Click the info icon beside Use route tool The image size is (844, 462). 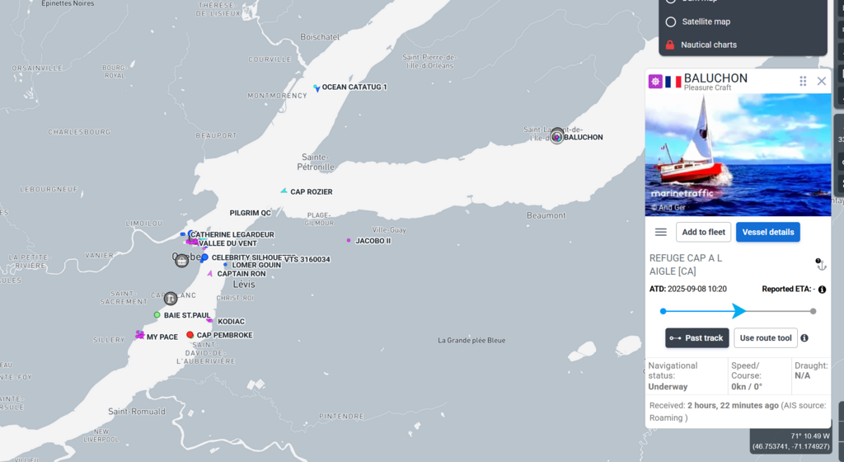[804, 337]
